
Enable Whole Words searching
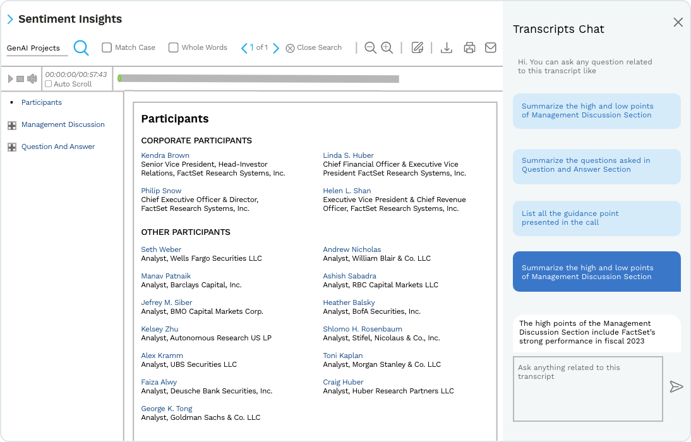[x=173, y=47]
